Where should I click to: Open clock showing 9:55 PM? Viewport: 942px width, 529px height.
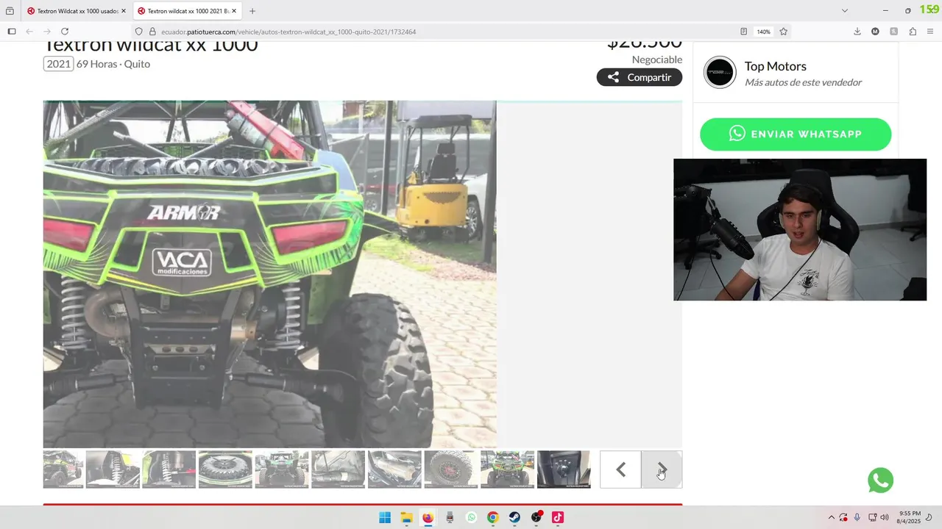click(909, 517)
